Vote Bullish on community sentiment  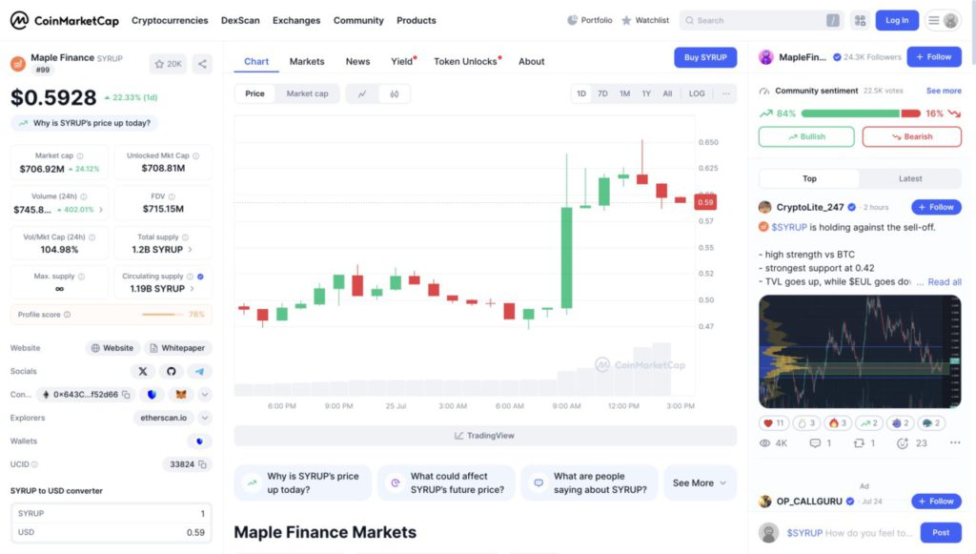click(x=806, y=136)
